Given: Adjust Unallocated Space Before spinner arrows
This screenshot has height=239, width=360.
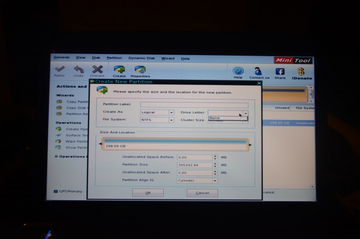Looking at the screenshot, I should (215, 157).
